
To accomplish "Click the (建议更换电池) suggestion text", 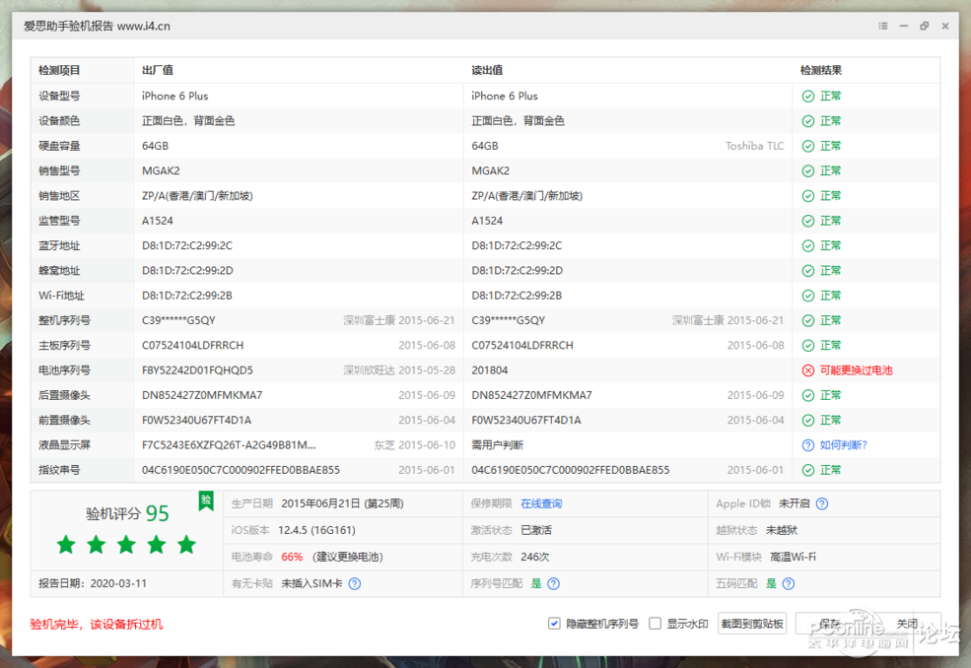I will pos(347,558).
